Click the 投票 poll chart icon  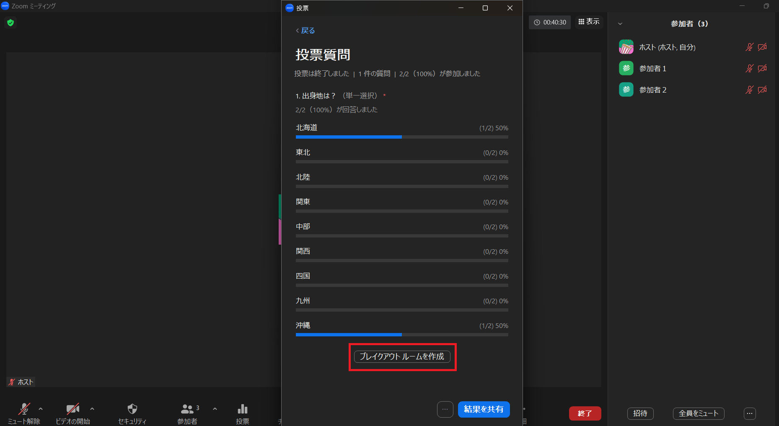click(243, 409)
